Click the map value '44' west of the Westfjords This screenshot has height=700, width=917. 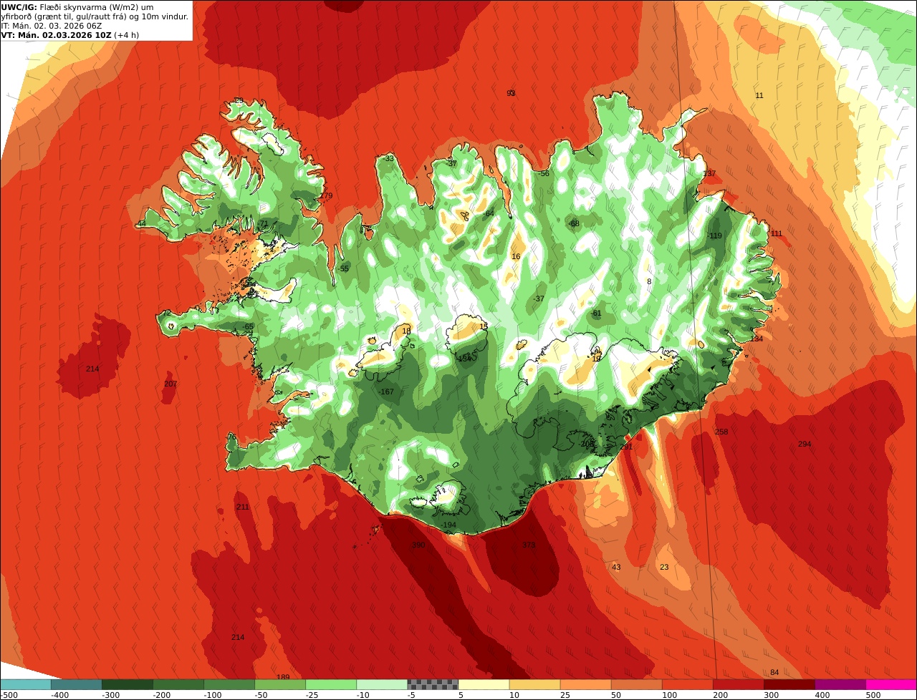tap(142, 224)
